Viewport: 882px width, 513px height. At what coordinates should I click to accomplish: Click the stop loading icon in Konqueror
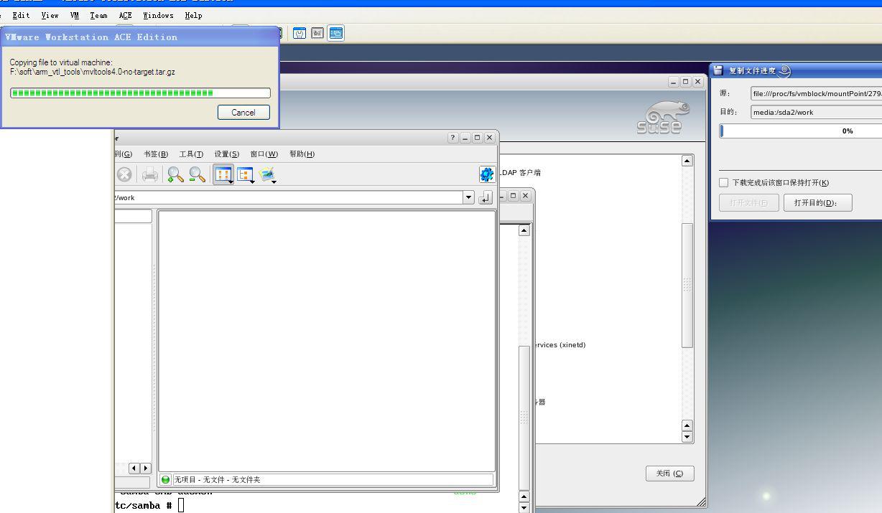pos(124,174)
